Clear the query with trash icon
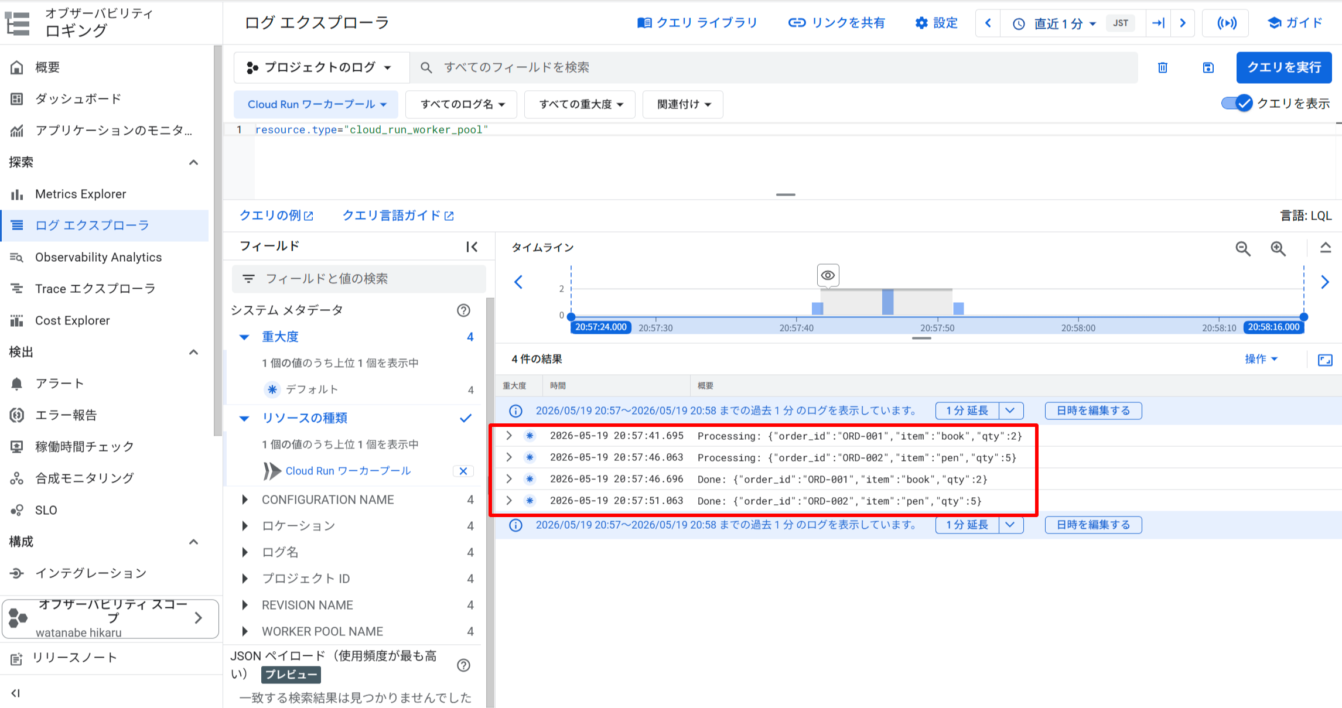The height and width of the screenshot is (708, 1342). (1163, 68)
